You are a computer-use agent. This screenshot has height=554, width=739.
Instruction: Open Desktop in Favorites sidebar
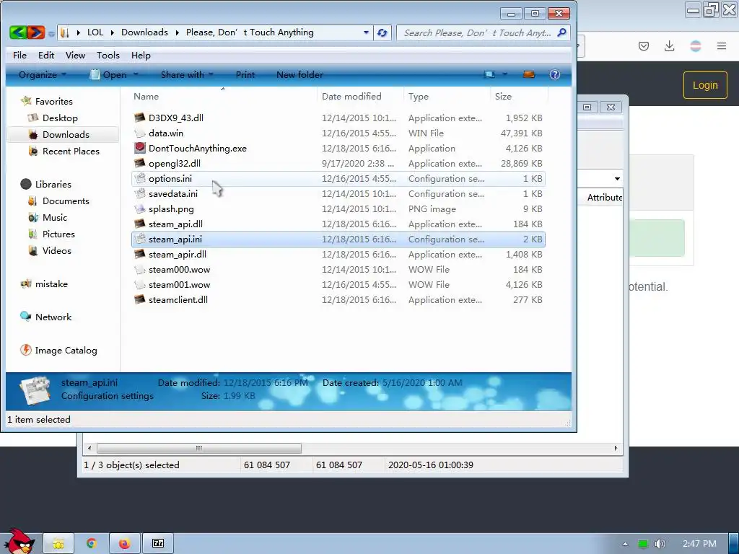(x=60, y=118)
